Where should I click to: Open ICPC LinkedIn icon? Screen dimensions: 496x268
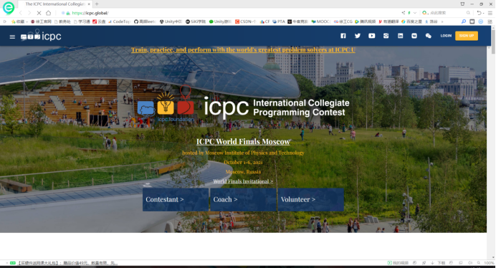tap(400, 36)
